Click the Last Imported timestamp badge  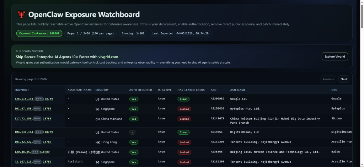180,33
